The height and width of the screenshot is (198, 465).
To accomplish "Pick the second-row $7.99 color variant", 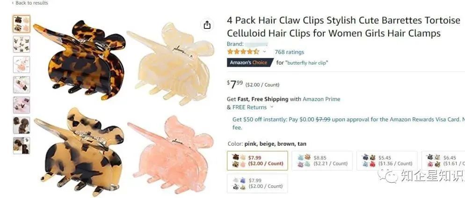I will 257,183.
